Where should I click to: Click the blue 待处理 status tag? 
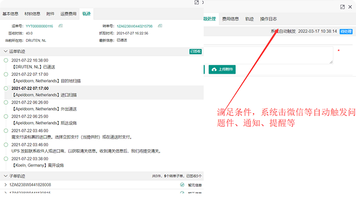tap(346, 31)
